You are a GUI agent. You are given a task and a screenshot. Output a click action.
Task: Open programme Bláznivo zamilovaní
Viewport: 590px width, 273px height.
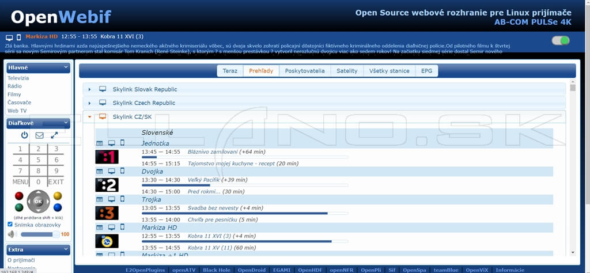coord(213,152)
